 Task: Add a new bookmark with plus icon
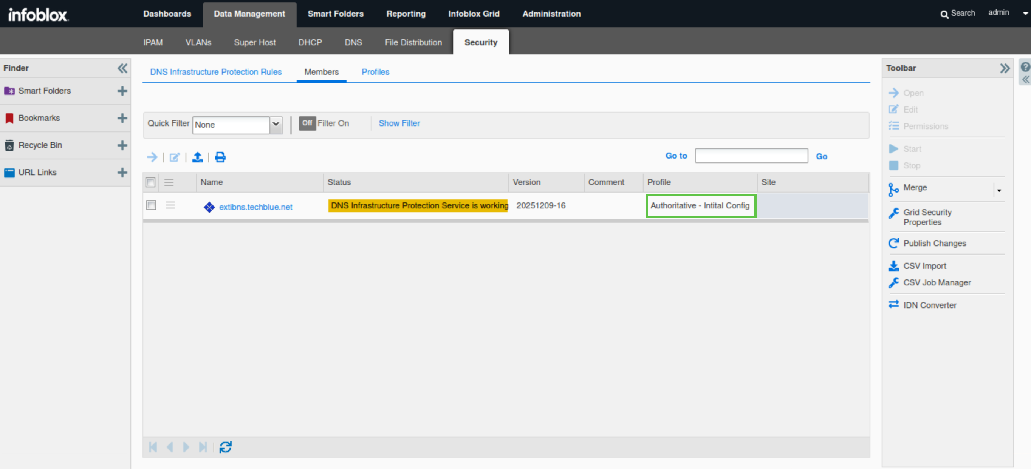click(x=122, y=118)
